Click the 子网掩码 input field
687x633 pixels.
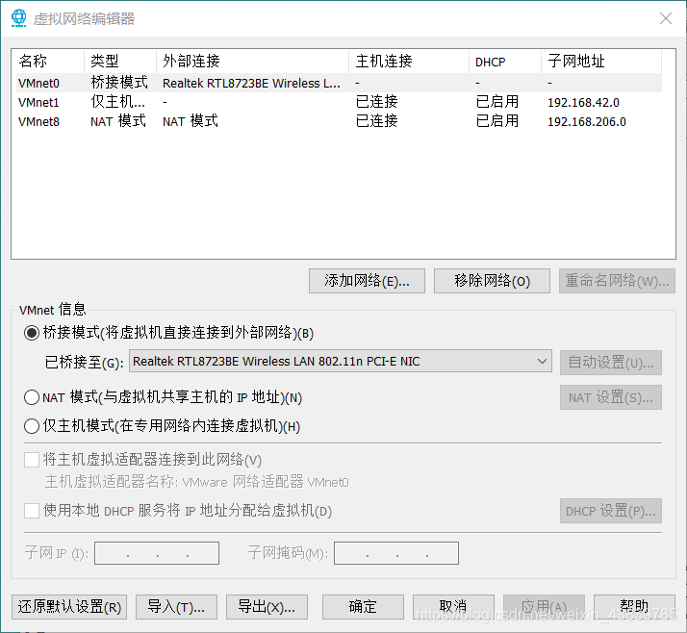click(x=396, y=553)
